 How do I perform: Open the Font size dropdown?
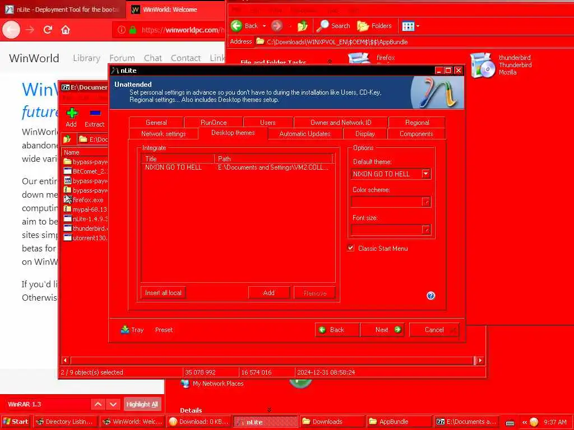click(x=426, y=229)
